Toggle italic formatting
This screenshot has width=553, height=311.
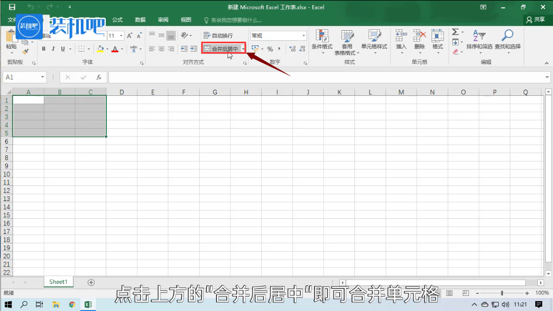pos(53,48)
